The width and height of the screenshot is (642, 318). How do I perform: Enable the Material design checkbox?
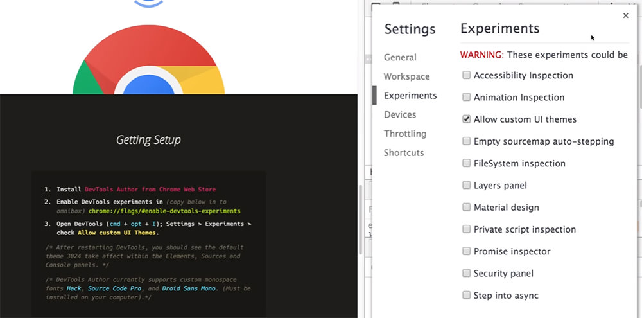pyautogui.click(x=466, y=207)
